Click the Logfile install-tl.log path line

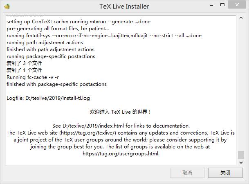pyautogui.click(x=48, y=98)
